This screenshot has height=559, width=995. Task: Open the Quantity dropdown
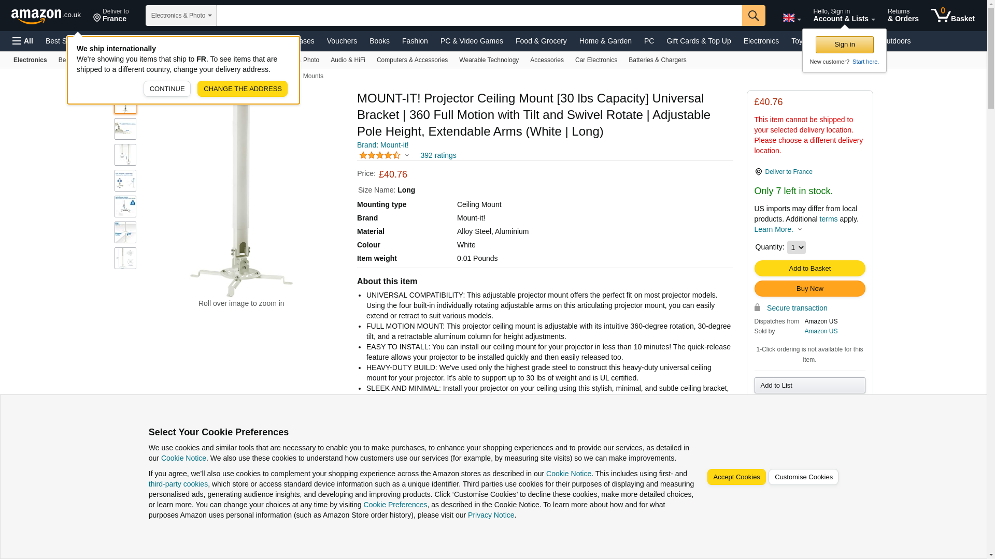click(796, 247)
